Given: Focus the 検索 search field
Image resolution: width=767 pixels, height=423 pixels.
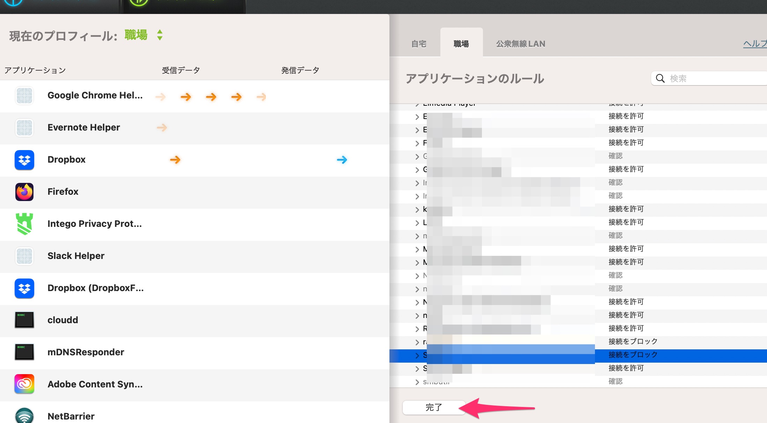Looking at the screenshot, I should click(709, 78).
